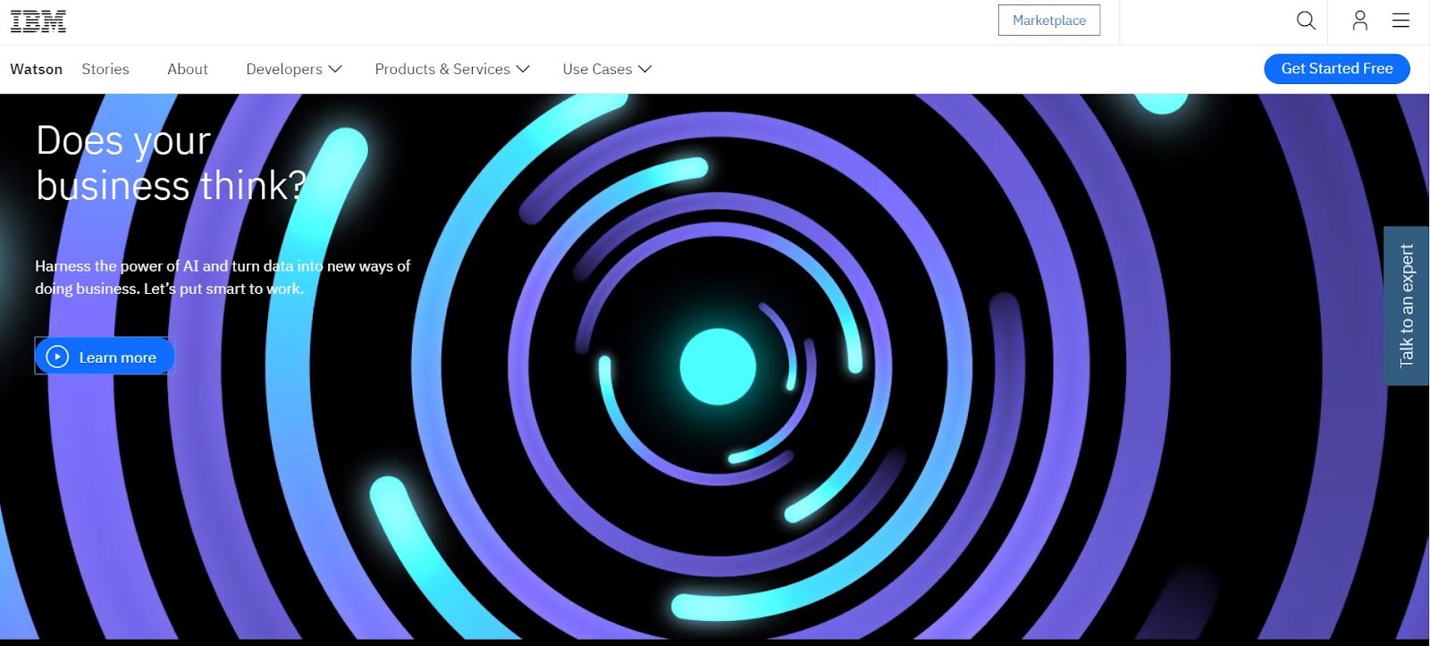Expand the Use Cases chevron
Screen dimensions: 1430x646
click(x=644, y=69)
